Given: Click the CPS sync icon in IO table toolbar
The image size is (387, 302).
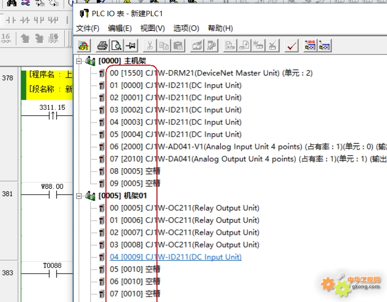Looking at the screenshot, I should pos(84,46).
